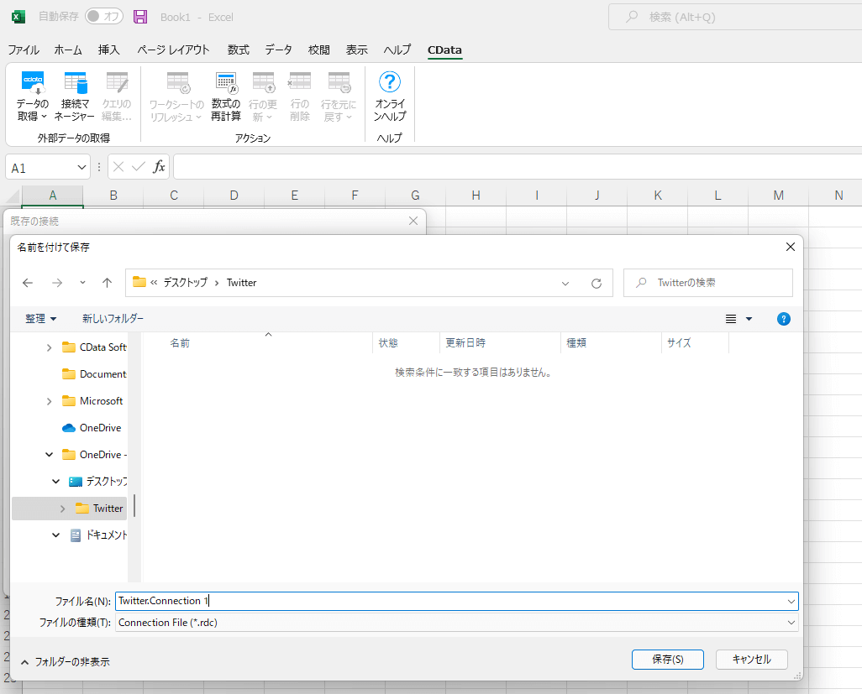Expand the 整理 dropdown menu

tap(41, 319)
